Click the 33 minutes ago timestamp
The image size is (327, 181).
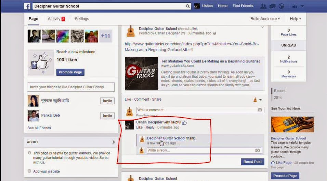coord(199,33)
